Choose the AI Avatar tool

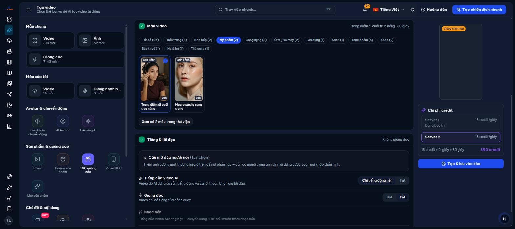click(63, 124)
